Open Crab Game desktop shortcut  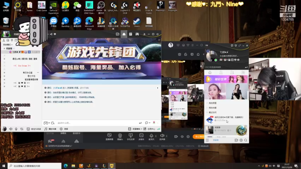(x=42, y=6)
